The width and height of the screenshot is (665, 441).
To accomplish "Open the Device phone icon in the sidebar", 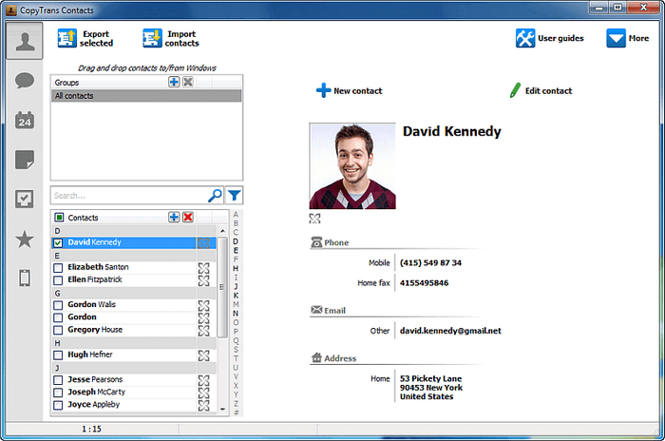I will 25,278.
